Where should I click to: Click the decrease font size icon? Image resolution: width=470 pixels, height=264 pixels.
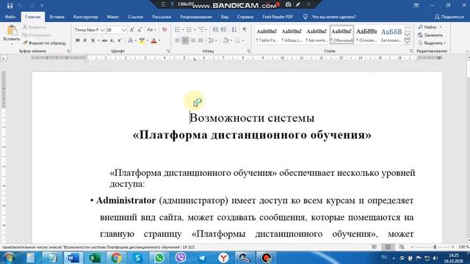(140, 30)
